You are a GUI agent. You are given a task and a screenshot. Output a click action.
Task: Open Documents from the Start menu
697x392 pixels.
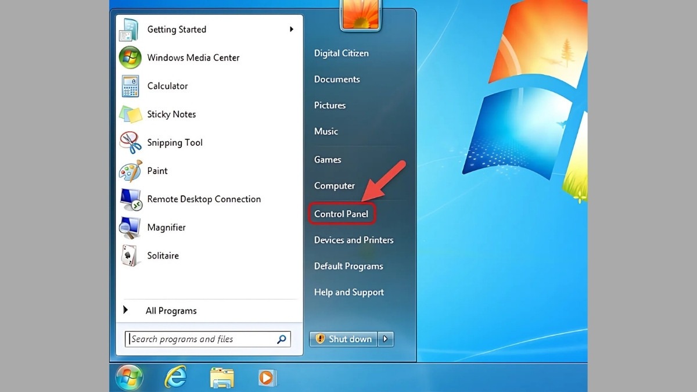(x=337, y=79)
